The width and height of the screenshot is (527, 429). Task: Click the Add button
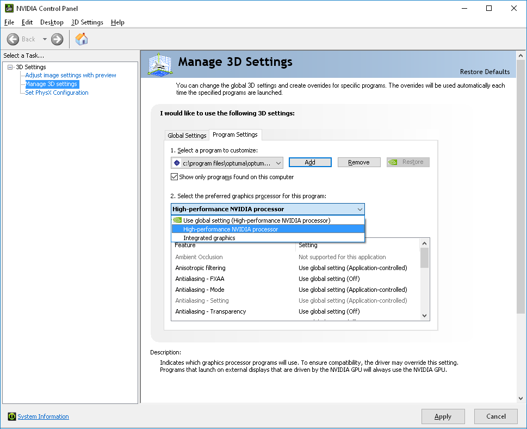pyautogui.click(x=310, y=162)
